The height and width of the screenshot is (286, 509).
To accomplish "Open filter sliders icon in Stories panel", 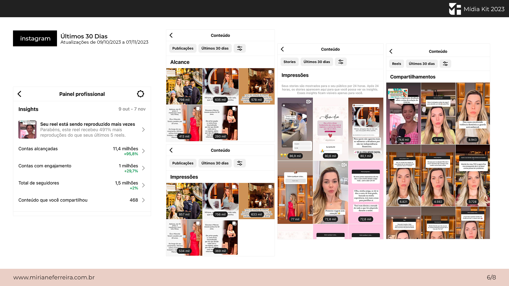I will click(341, 62).
